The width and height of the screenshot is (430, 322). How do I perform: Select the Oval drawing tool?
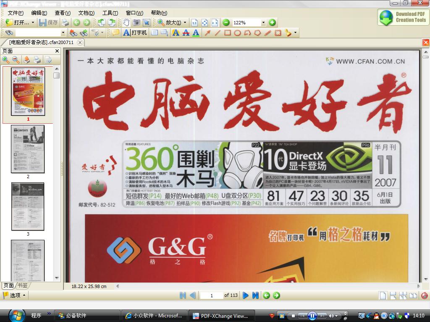(x=238, y=33)
